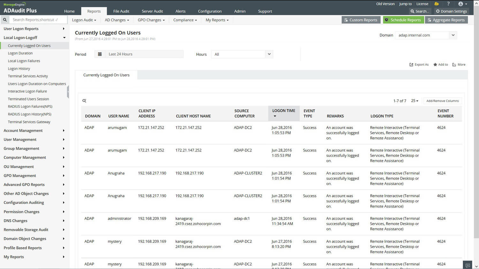Click the table search magnifier icon
Viewport: 479px width, 269px height.
84,101
